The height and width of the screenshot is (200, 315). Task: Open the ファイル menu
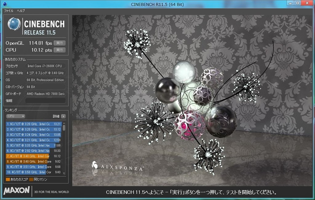pyautogui.click(x=8, y=10)
